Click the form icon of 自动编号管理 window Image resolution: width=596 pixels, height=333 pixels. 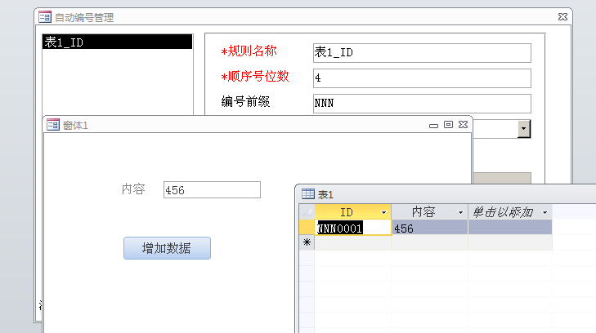click(x=45, y=17)
